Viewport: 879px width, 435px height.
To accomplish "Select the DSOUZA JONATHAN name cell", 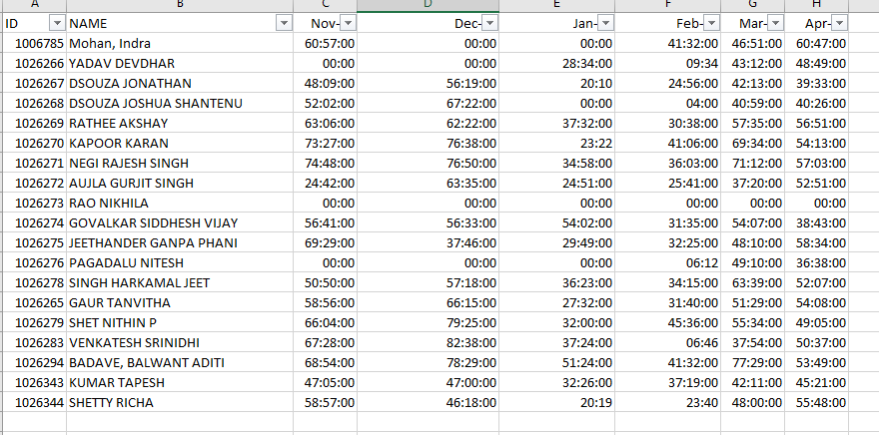I will coord(180,84).
